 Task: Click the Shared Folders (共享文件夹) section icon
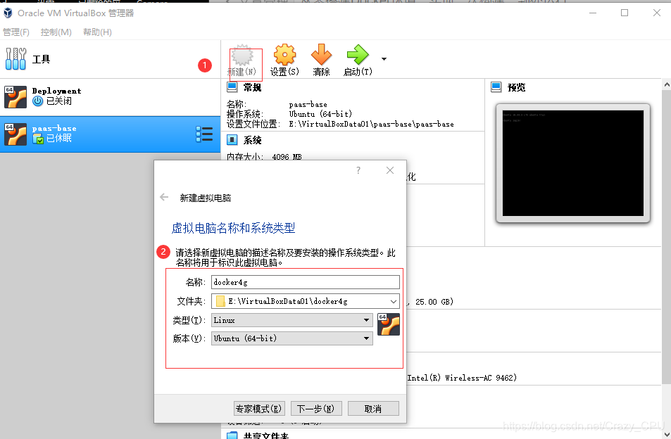pos(232,435)
